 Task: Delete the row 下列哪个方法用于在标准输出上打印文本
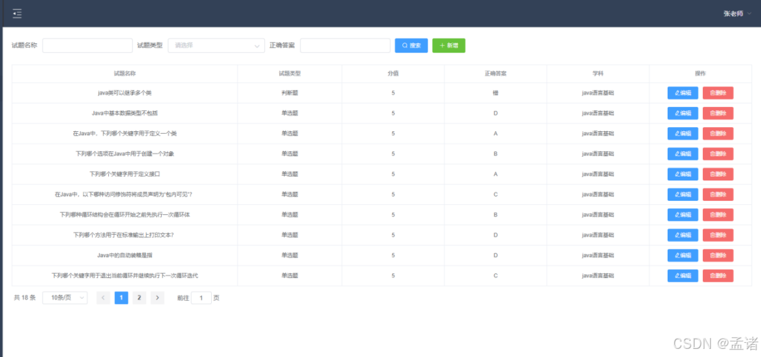point(718,235)
